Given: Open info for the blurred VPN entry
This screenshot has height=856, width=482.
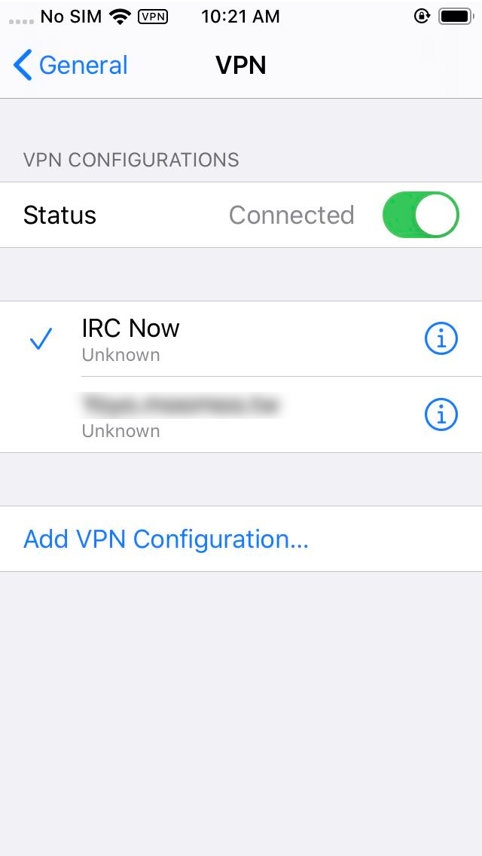Looking at the screenshot, I should (441, 415).
